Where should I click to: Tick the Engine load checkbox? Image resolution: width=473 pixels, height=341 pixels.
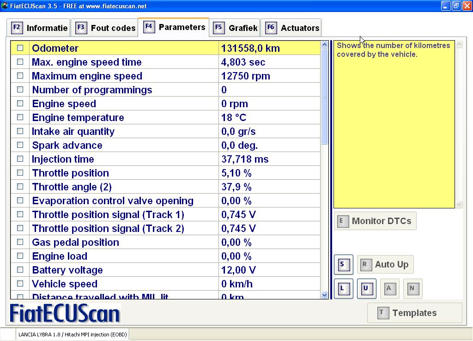point(20,256)
